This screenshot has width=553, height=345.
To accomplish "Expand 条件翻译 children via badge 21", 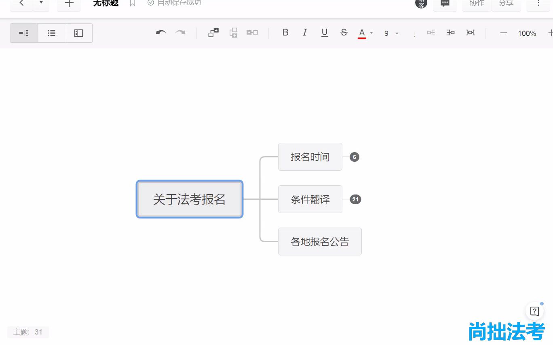I will coord(355,199).
